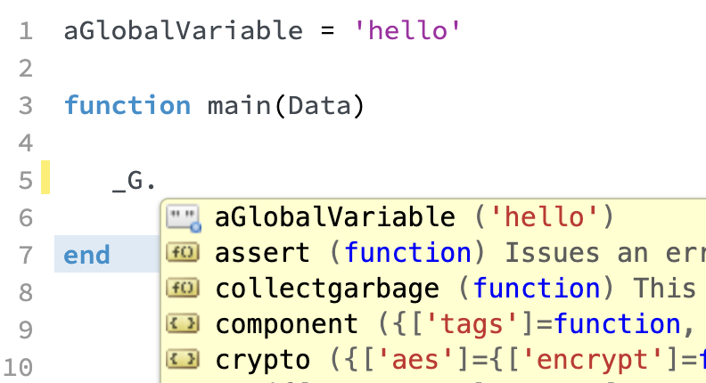Viewport: 706px width, 383px height.
Task: Click line number 3 in the gutter
Action: tap(26, 106)
